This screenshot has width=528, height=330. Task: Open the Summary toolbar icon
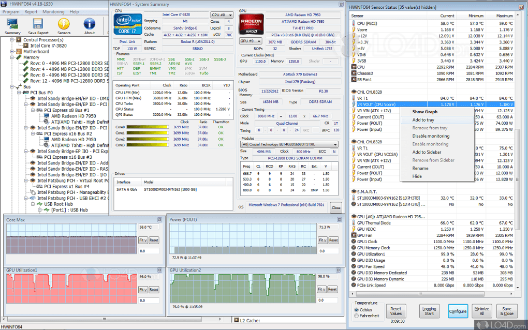12,26
